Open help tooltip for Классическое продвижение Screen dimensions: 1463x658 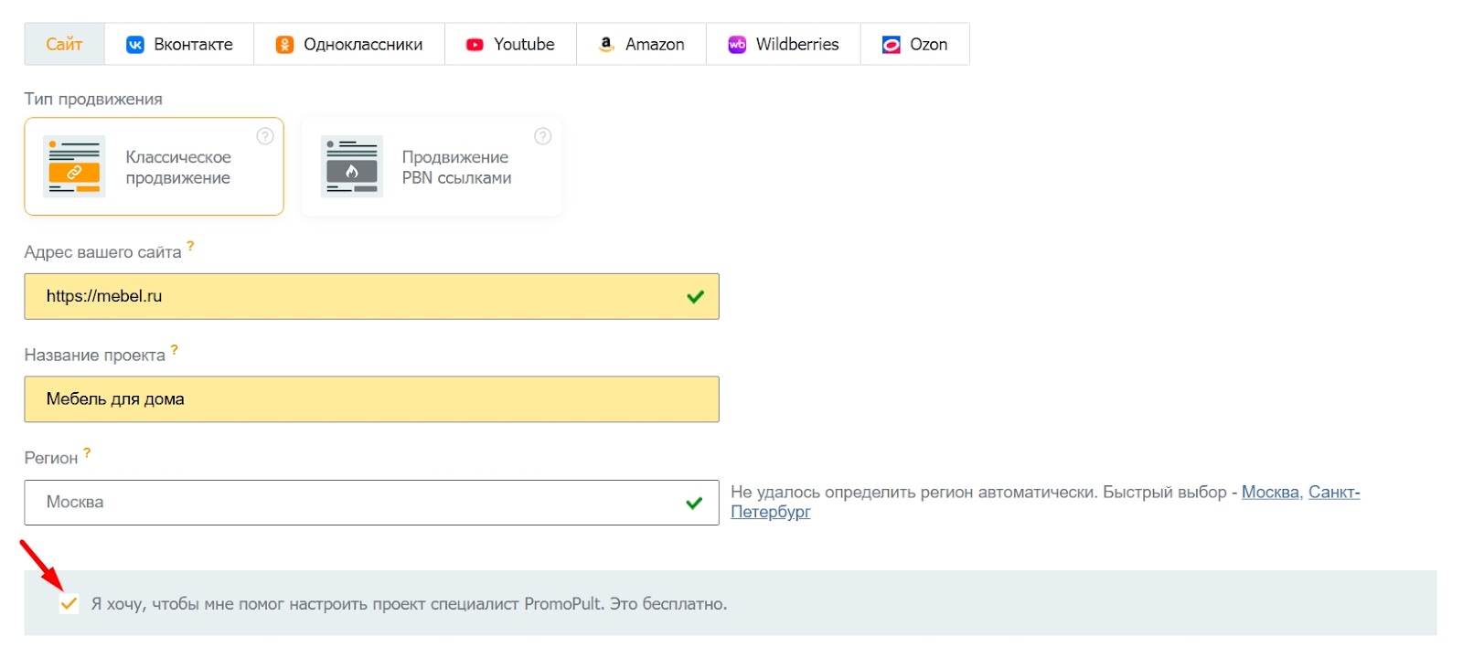(x=264, y=135)
